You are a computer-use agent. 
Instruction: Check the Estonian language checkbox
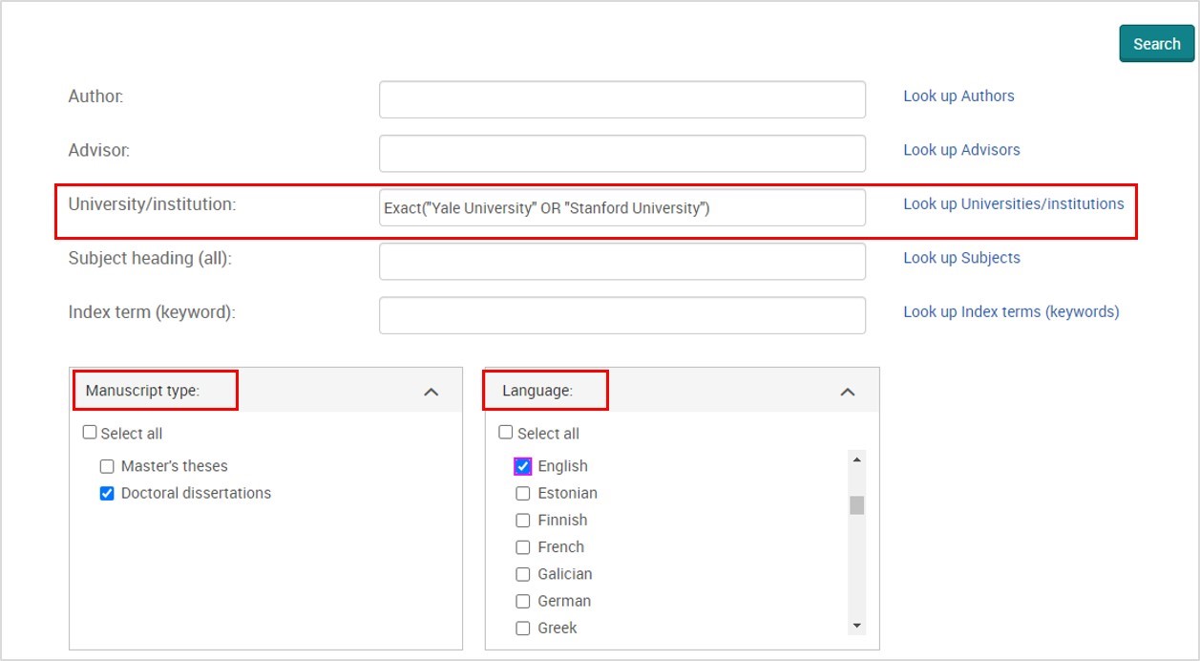point(523,494)
